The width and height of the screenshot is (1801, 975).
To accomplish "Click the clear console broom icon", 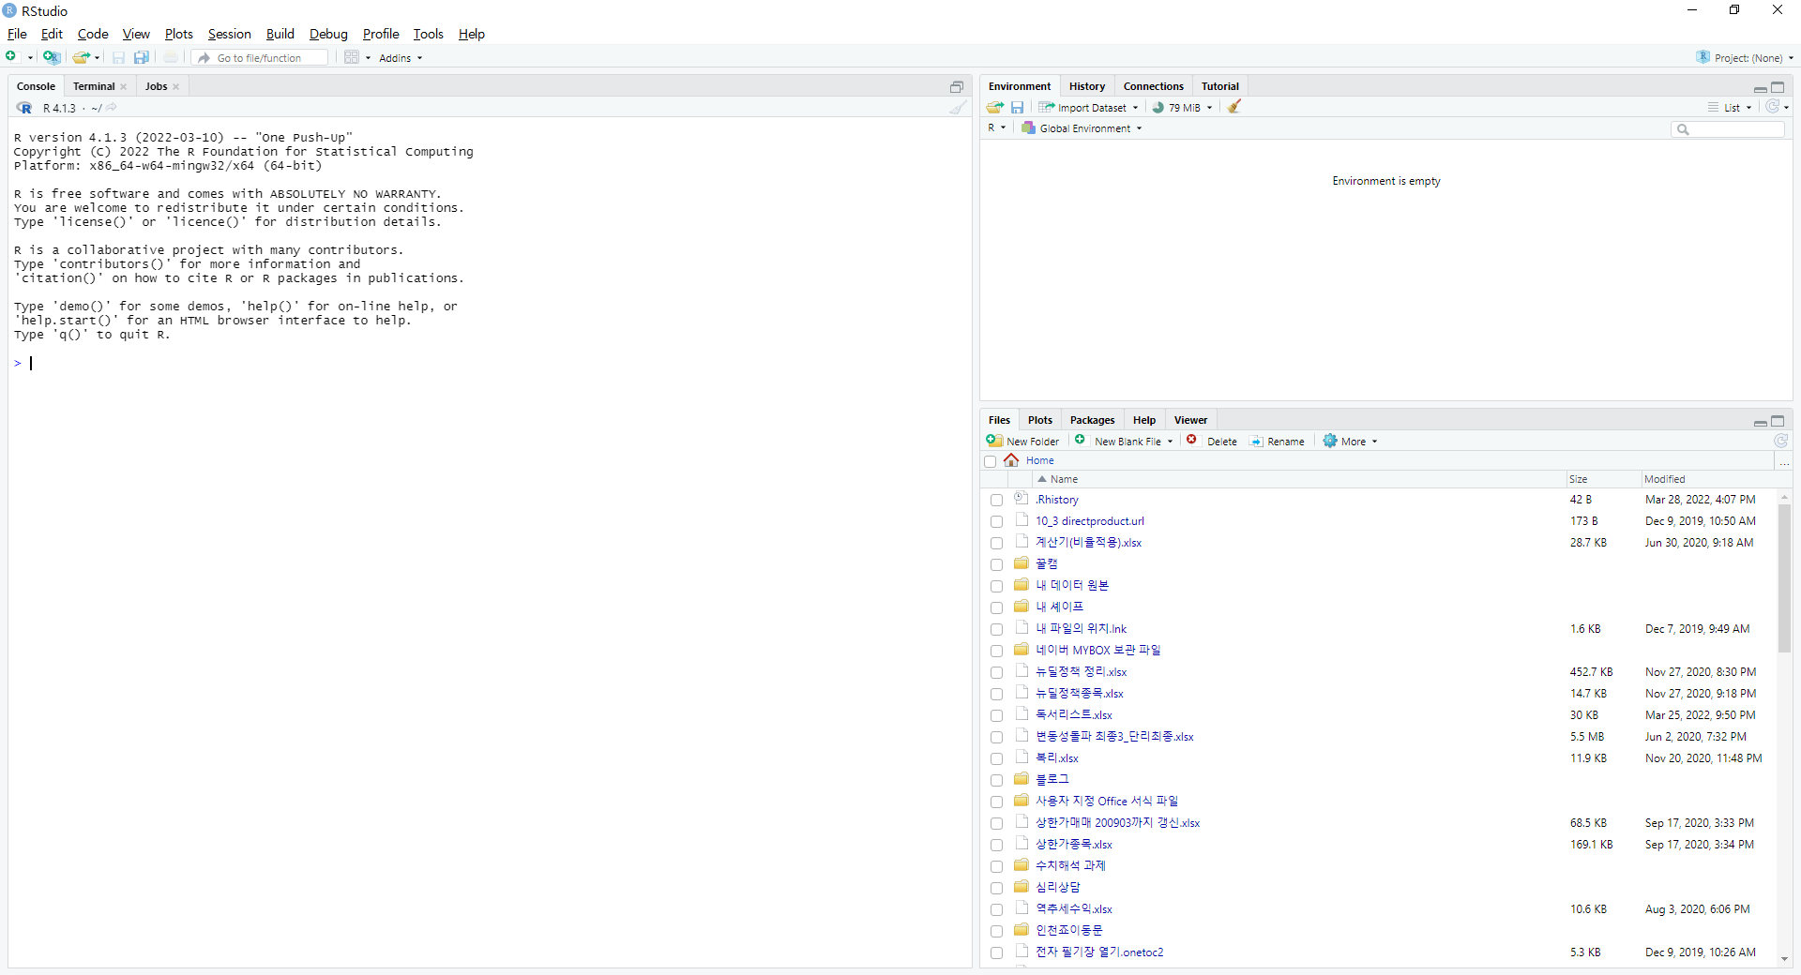I will (958, 108).
